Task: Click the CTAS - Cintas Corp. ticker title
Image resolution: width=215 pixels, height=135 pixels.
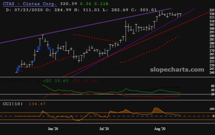Action: coord(33,3)
